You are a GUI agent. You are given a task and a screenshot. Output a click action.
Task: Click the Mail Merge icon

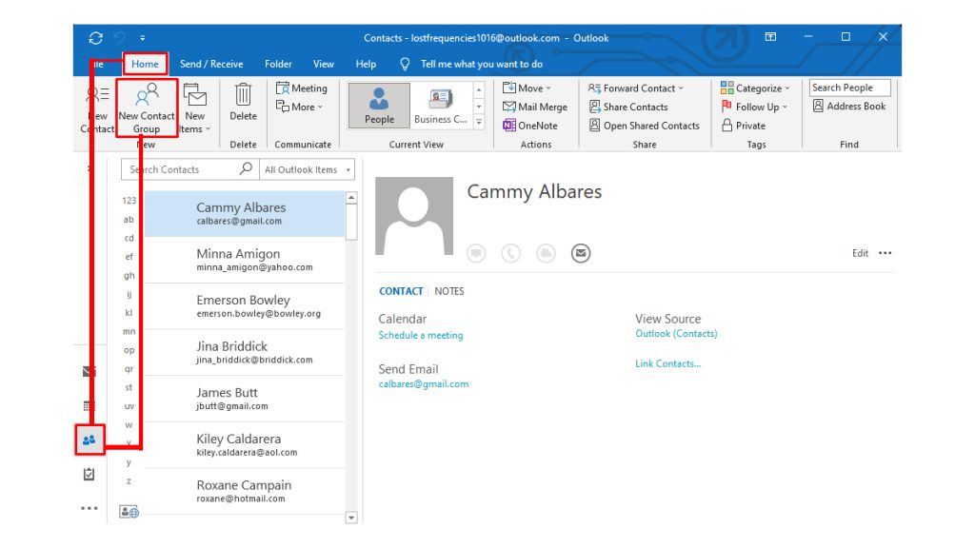tap(509, 108)
